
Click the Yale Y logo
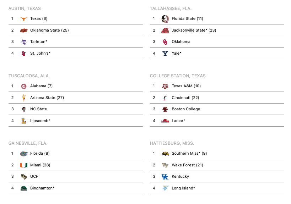point(165,53)
